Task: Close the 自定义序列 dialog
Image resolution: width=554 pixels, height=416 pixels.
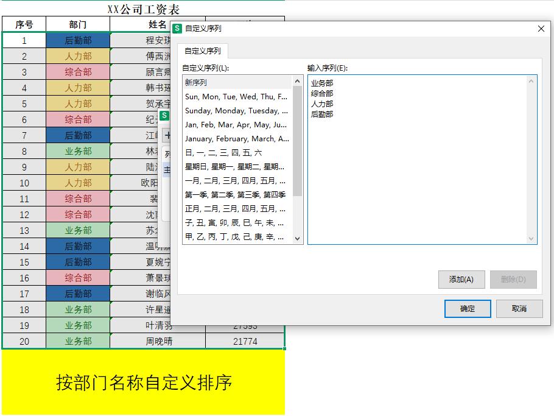Action: (541, 29)
